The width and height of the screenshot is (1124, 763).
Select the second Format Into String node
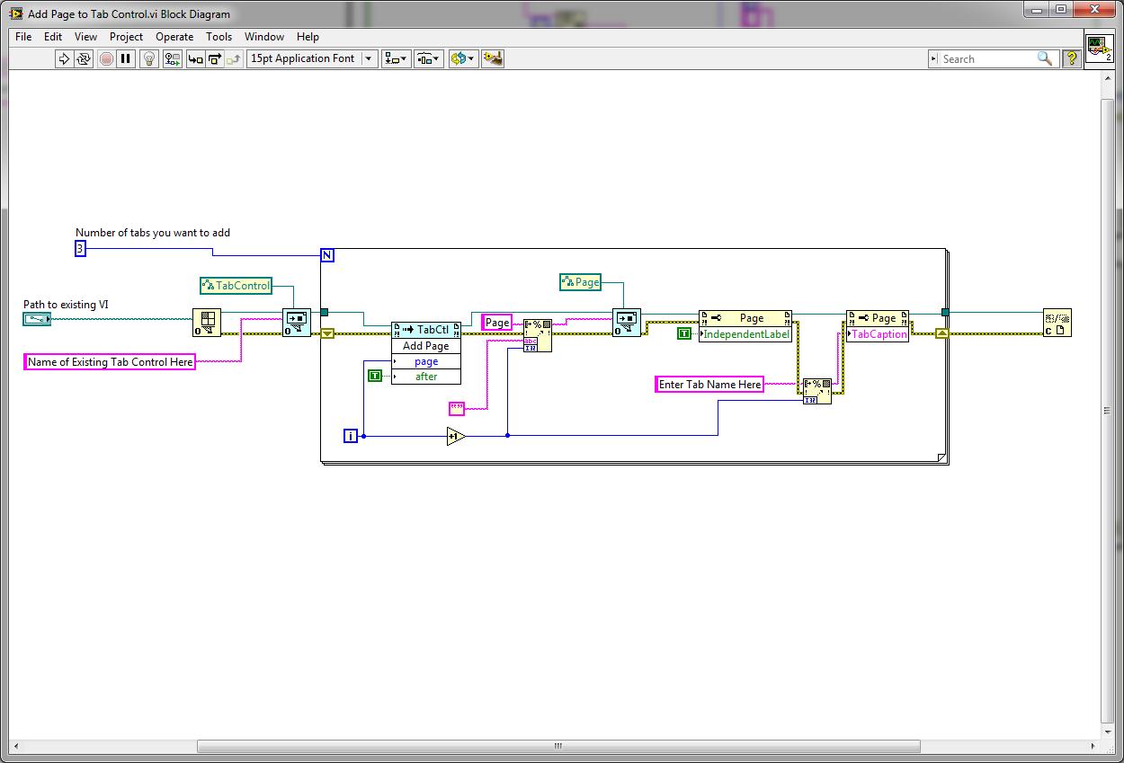pyautogui.click(x=817, y=391)
